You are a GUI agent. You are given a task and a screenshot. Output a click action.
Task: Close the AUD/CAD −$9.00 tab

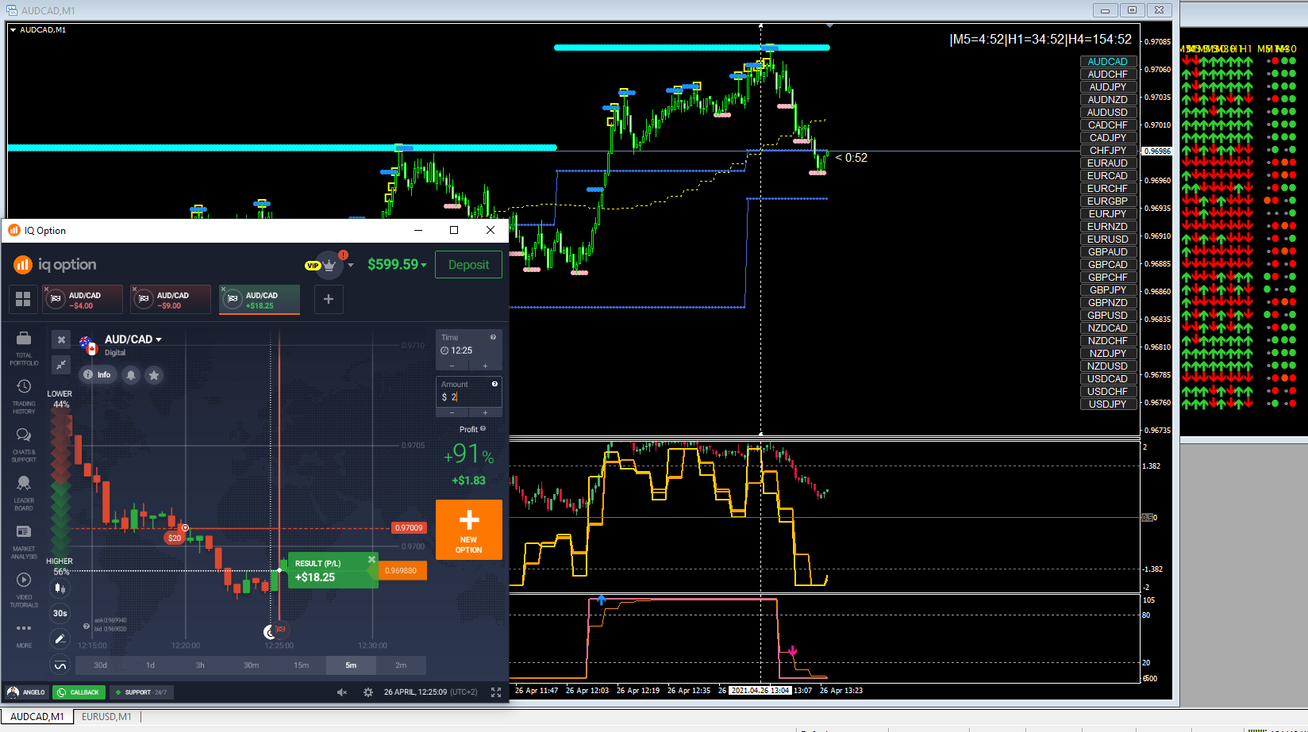pos(135,289)
